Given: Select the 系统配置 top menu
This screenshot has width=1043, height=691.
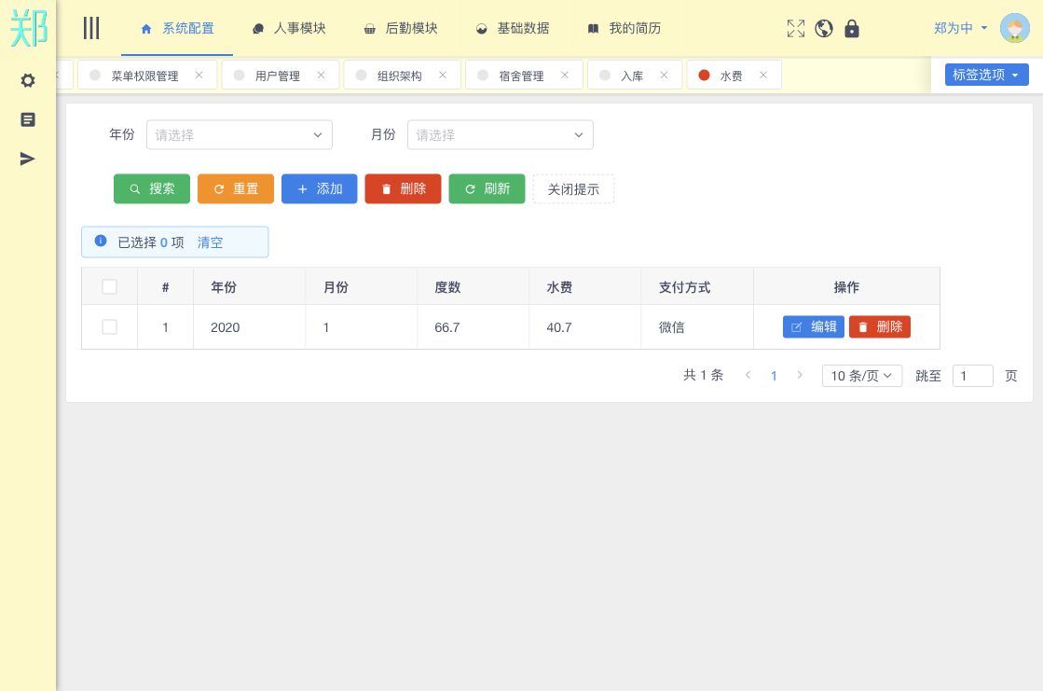Looking at the screenshot, I should click(x=177, y=28).
